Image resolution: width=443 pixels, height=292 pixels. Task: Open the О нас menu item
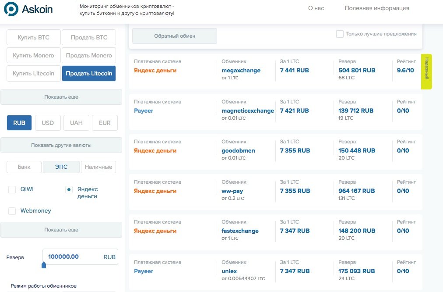click(x=316, y=8)
